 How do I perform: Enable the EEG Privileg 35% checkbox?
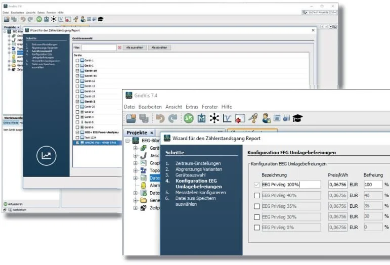point(256,206)
